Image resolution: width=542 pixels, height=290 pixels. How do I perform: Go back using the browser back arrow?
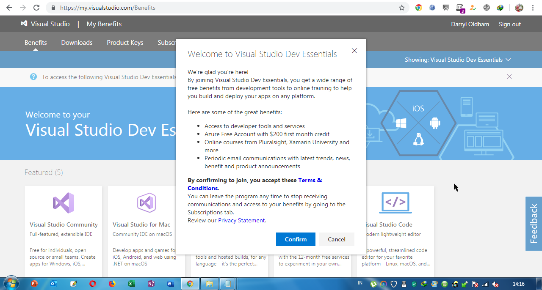[9, 8]
